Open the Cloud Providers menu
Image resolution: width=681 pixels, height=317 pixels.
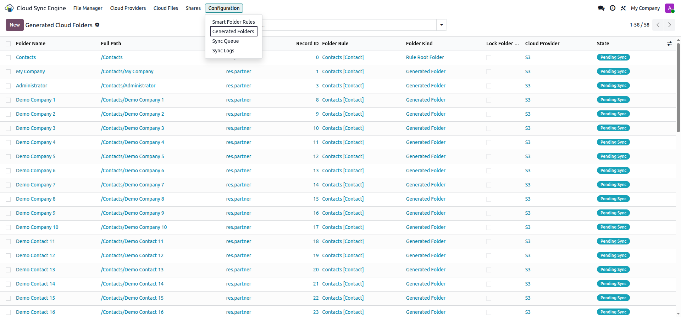pos(128,8)
